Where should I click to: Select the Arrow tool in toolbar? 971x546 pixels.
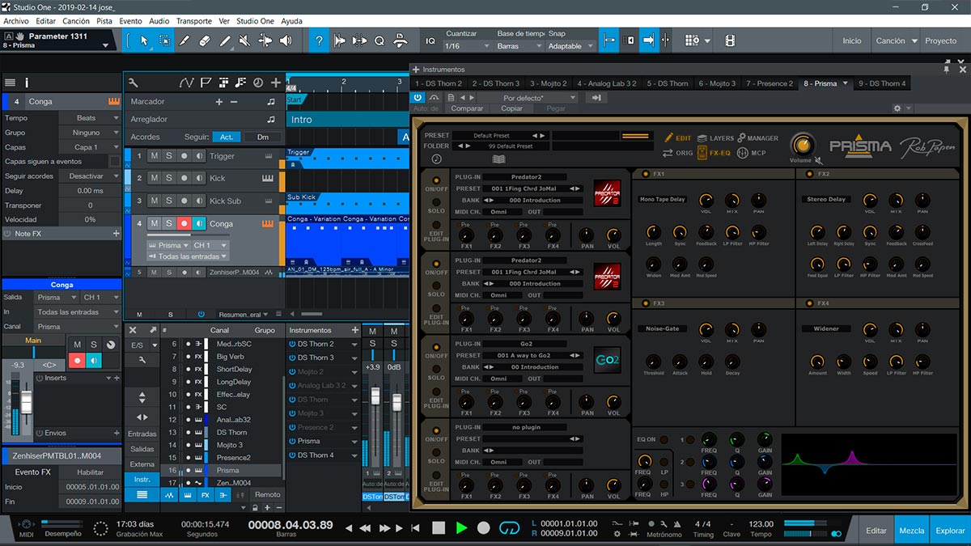coord(144,40)
